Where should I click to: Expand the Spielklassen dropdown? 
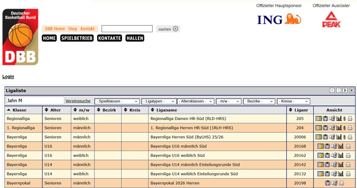point(117,101)
